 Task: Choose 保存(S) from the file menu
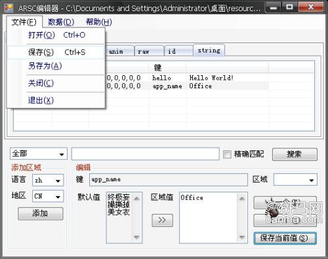pyautogui.click(x=56, y=52)
